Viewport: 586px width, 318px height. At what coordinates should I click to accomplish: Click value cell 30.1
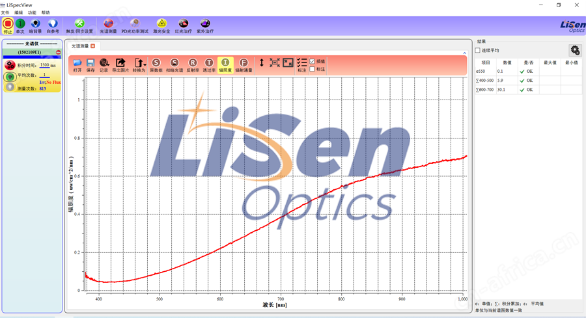point(507,90)
